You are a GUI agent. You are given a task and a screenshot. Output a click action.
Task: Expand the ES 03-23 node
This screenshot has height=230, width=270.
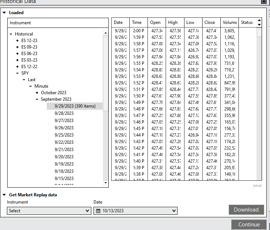coord(17,60)
